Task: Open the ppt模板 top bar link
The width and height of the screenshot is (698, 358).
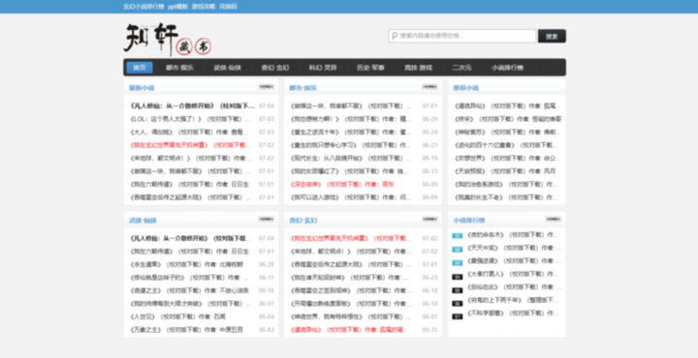Action: 178,7
